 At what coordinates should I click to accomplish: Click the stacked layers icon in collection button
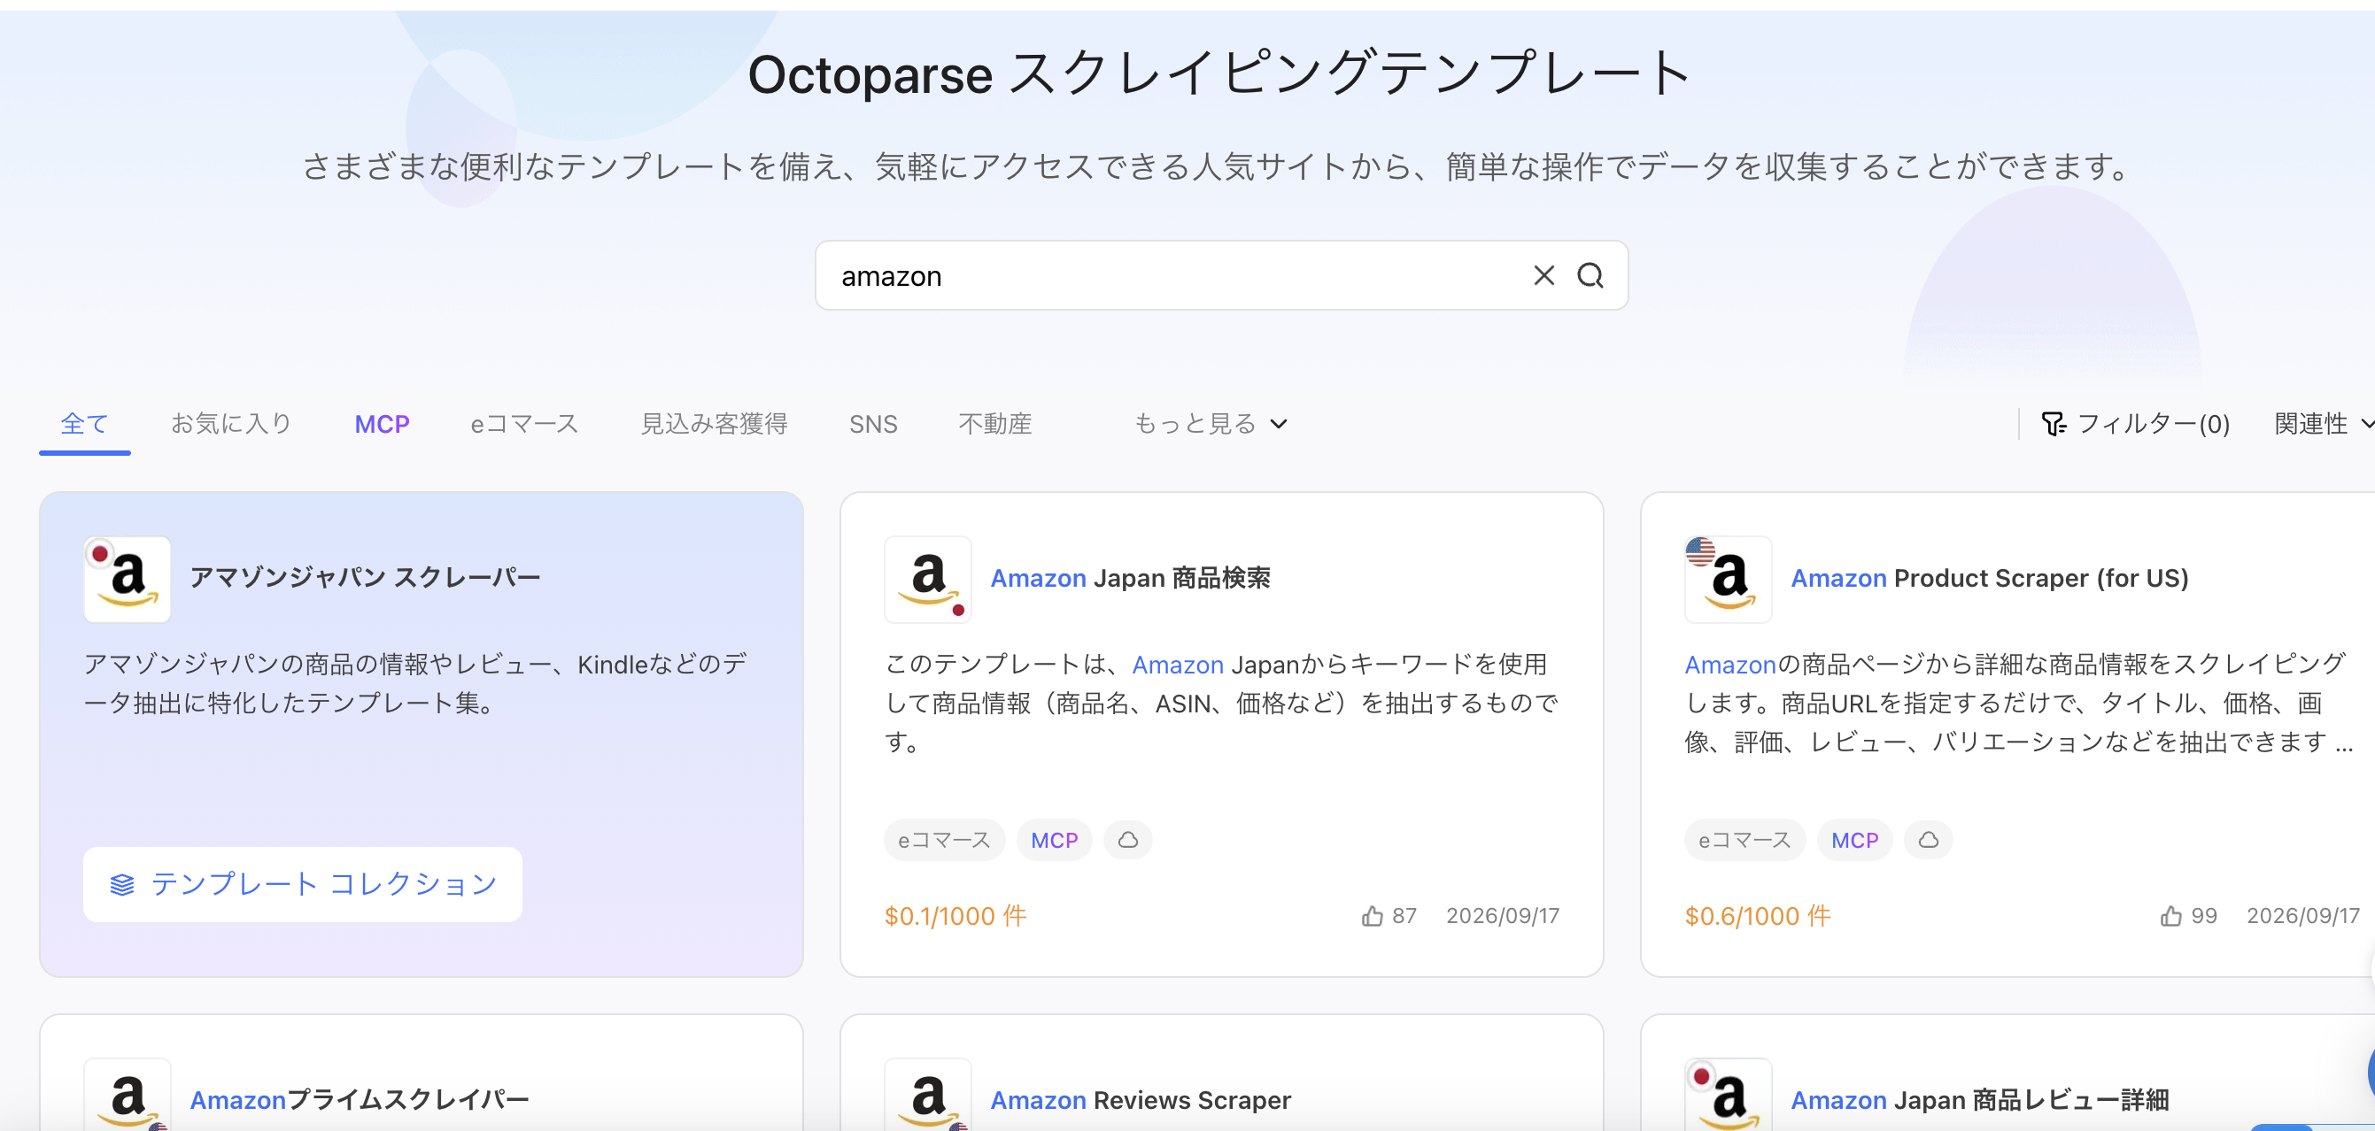121,885
